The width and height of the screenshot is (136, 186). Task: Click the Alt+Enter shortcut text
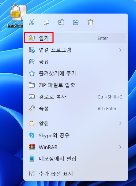pos(107,108)
